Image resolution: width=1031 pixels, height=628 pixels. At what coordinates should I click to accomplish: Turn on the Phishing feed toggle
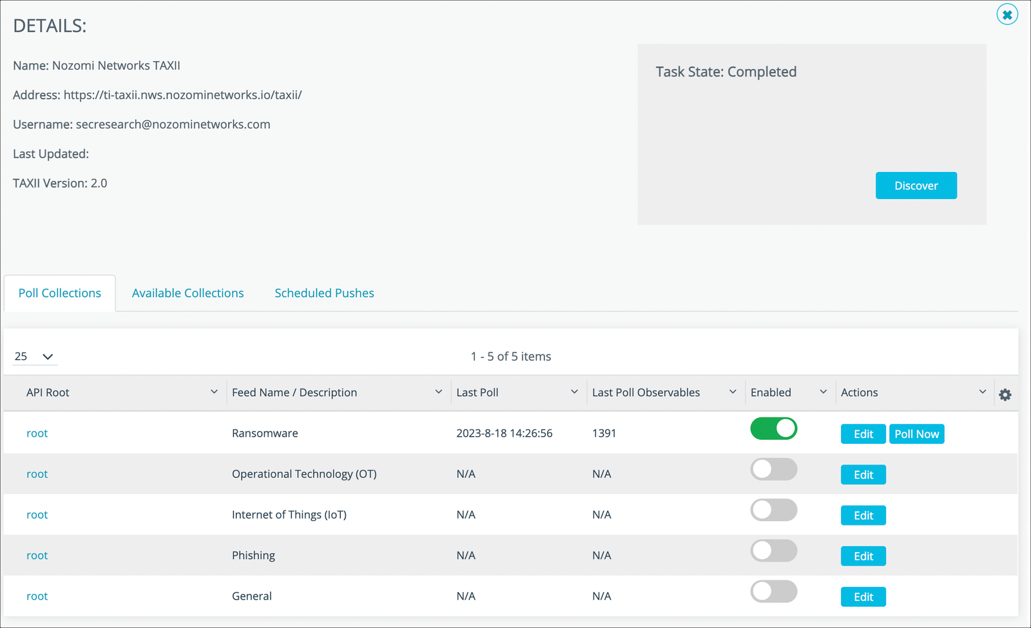tap(774, 551)
